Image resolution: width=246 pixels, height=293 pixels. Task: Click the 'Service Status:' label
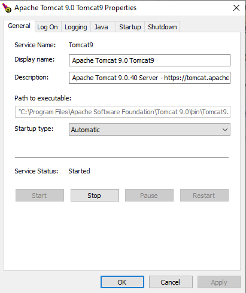coord(37,171)
